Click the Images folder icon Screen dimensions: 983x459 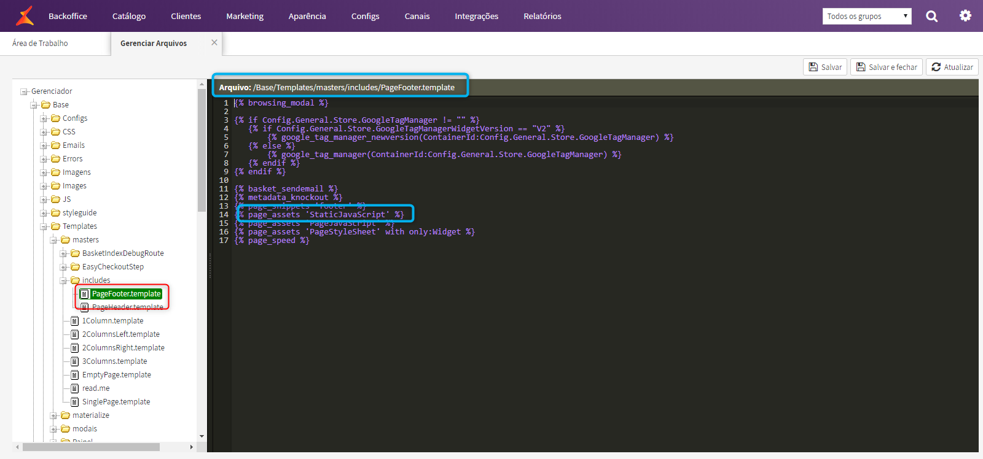point(55,186)
